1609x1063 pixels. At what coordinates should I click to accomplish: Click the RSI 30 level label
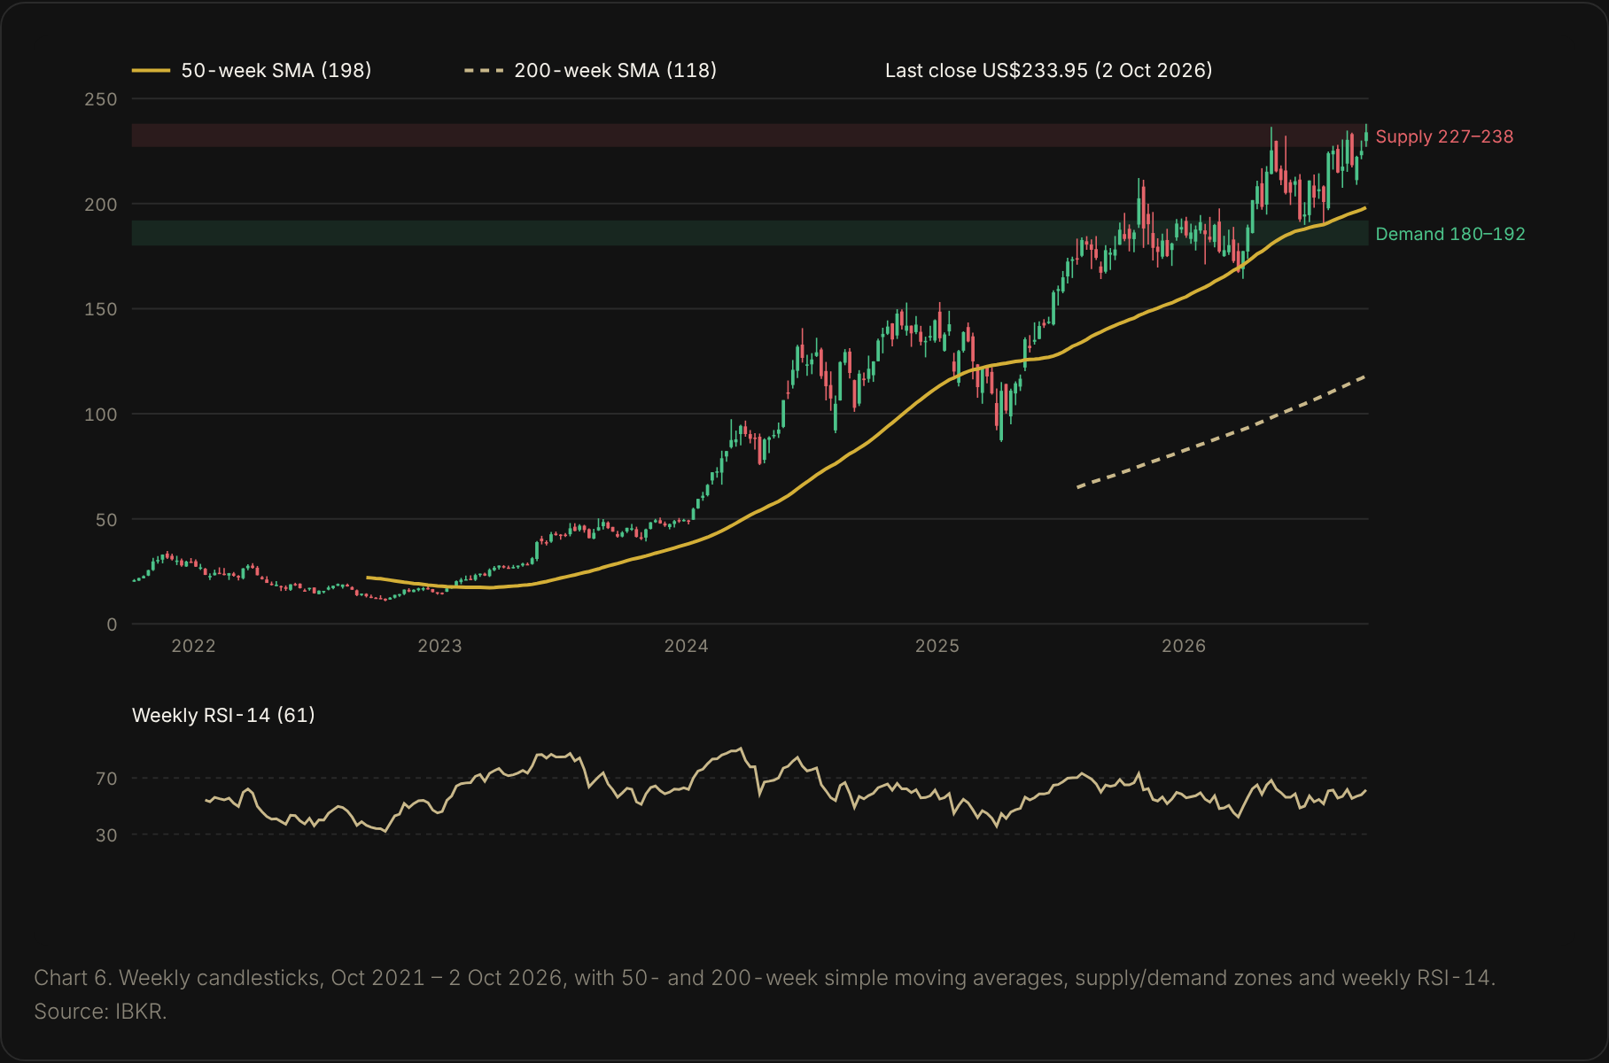[106, 835]
